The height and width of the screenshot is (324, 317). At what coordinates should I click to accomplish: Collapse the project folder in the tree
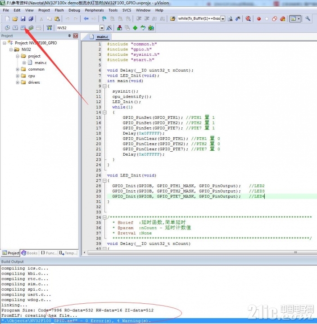(18, 56)
